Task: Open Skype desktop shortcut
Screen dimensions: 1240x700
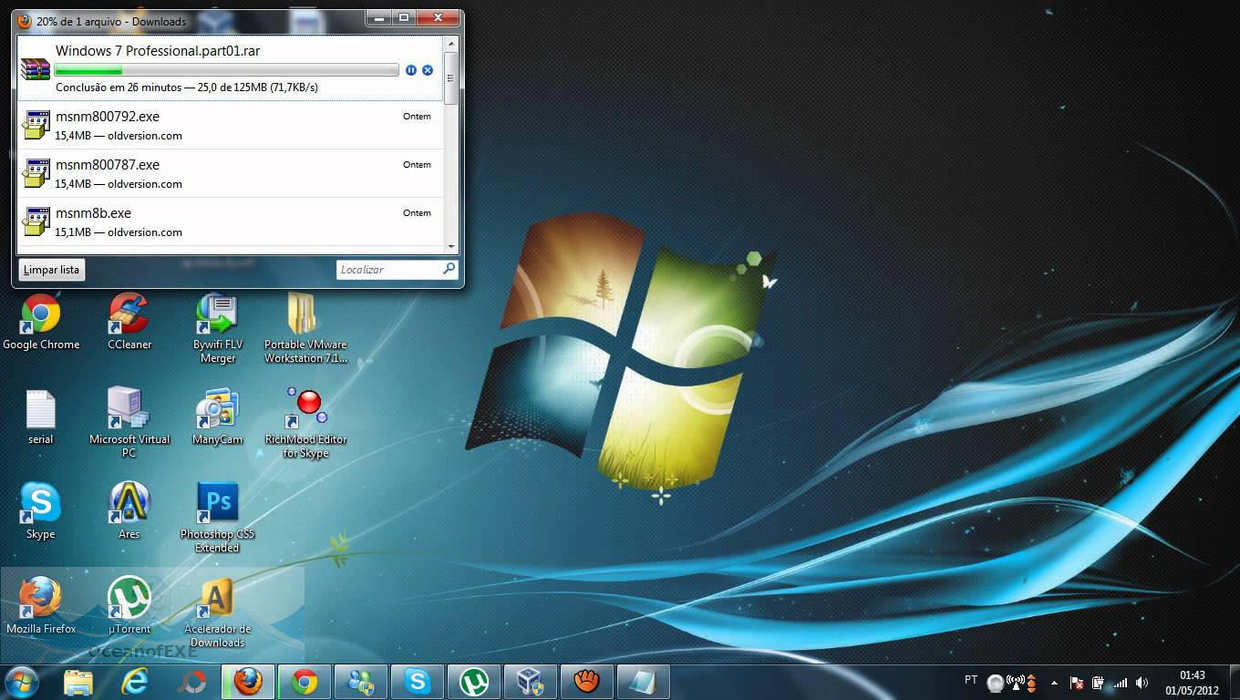Action: click(x=41, y=511)
